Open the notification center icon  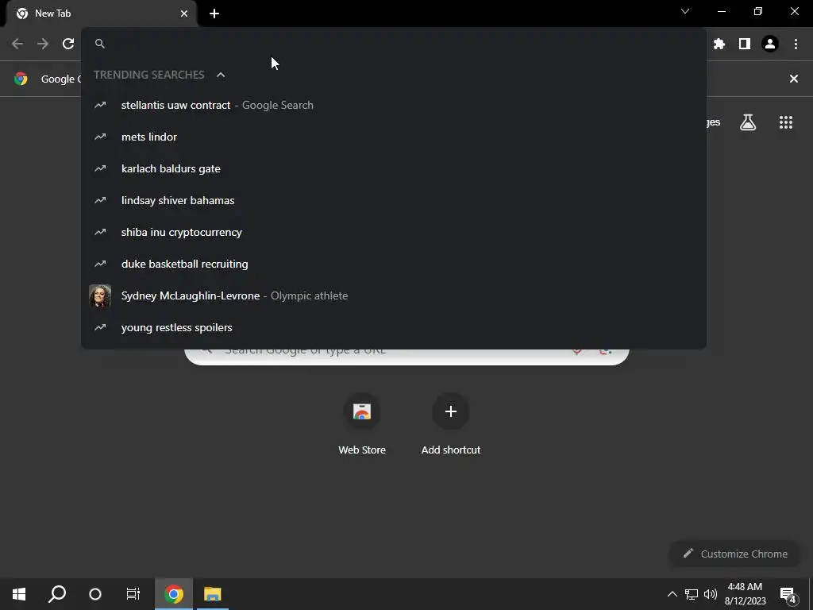[x=788, y=594]
